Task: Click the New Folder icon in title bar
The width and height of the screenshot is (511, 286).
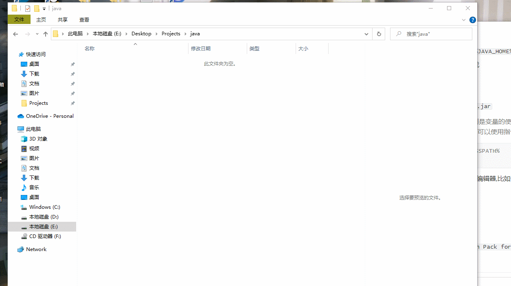Action: click(x=37, y=9)
